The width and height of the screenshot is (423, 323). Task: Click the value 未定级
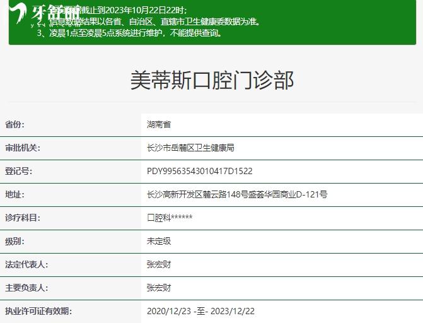coord(159,241)
